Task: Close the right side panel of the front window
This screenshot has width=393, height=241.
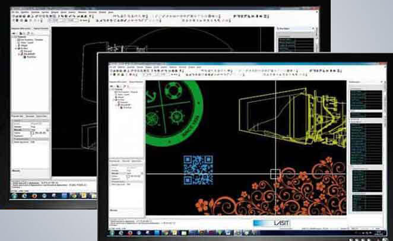Action: 382,82
